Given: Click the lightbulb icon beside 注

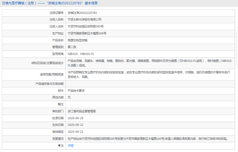Looking at the screenshot, I should 59,146.
